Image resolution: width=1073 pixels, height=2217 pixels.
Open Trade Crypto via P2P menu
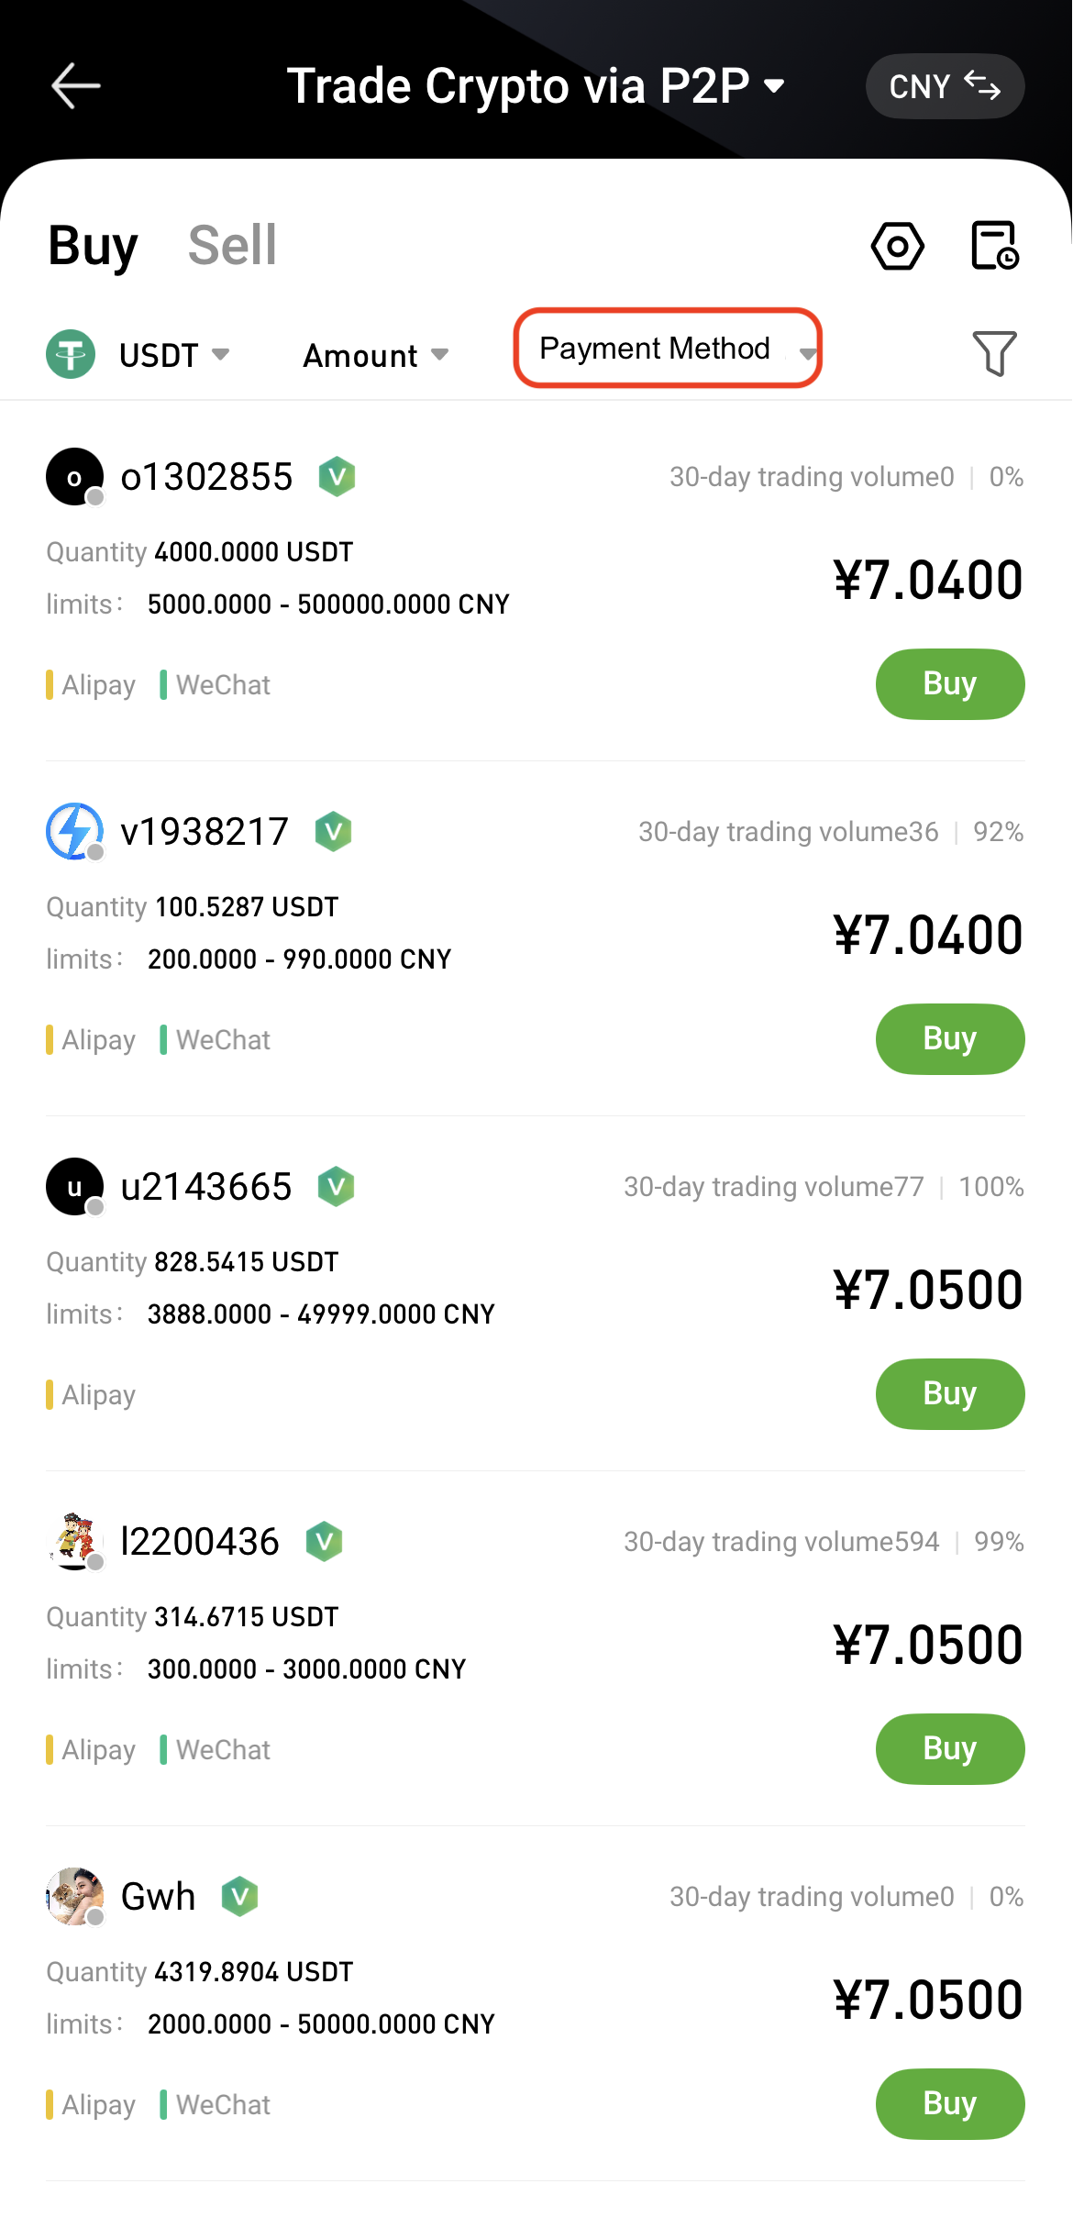pyautogui.click(x=536, y=86)
